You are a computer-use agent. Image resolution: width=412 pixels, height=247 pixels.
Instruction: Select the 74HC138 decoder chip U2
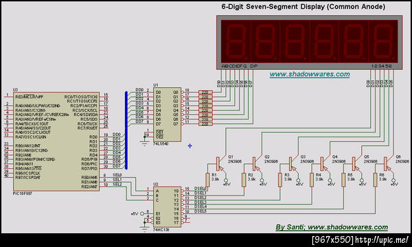click(x=167, y=207)
